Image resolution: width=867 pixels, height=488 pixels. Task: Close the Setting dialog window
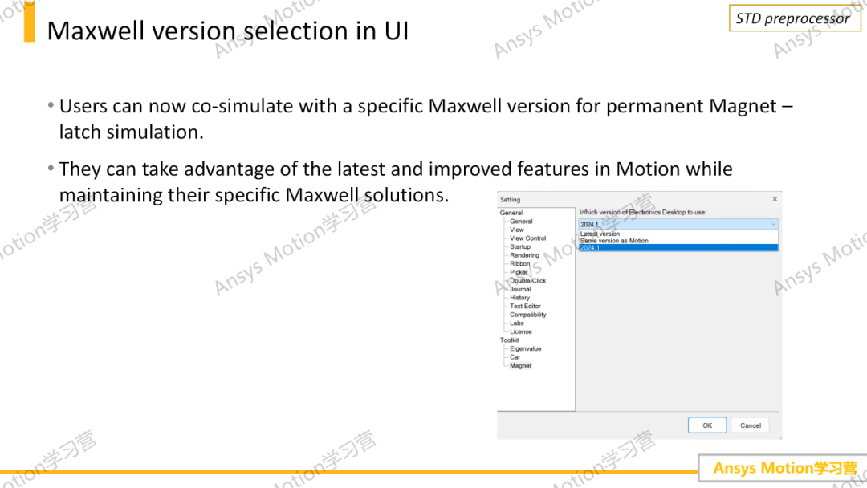click(x=775, y=199)
